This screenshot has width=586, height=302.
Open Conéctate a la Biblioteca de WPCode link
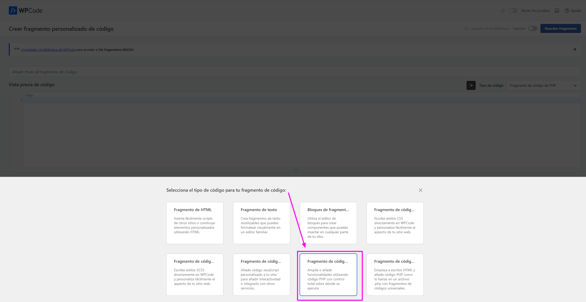(x=48, y=50)
